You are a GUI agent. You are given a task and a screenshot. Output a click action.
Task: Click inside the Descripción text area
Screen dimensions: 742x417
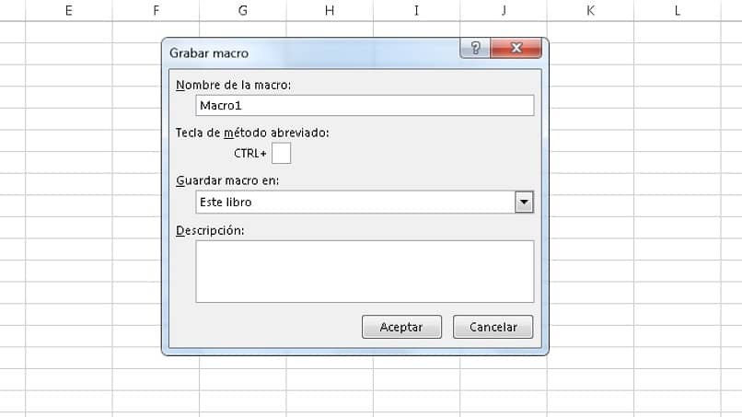(365, 272)
